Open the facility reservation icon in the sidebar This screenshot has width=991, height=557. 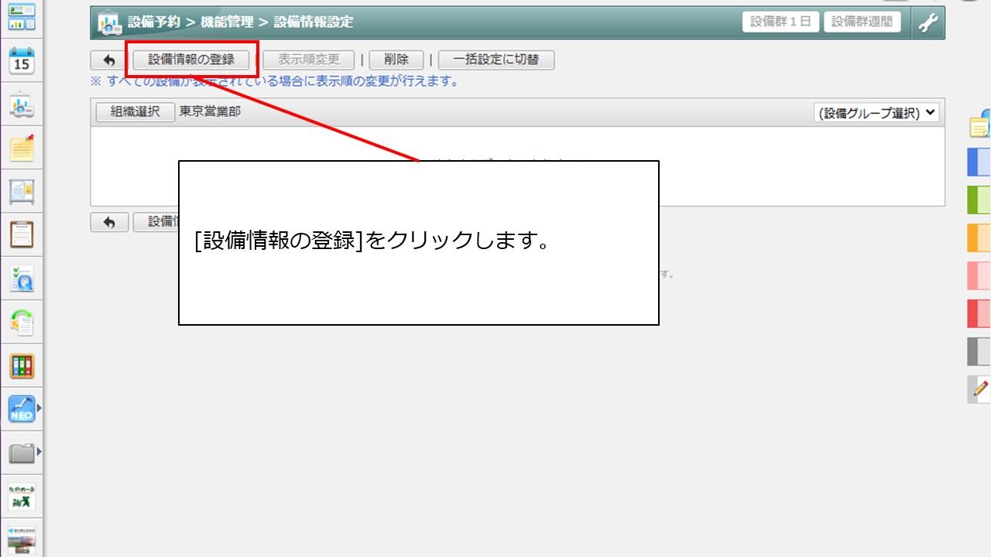22,104
